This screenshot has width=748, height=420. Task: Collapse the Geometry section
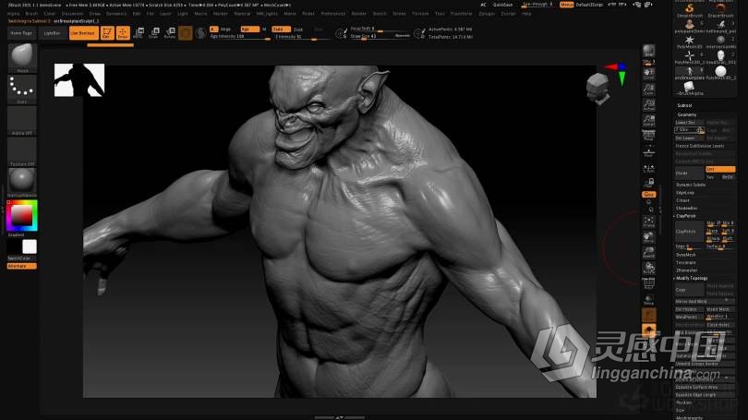(x=687, y=114)
